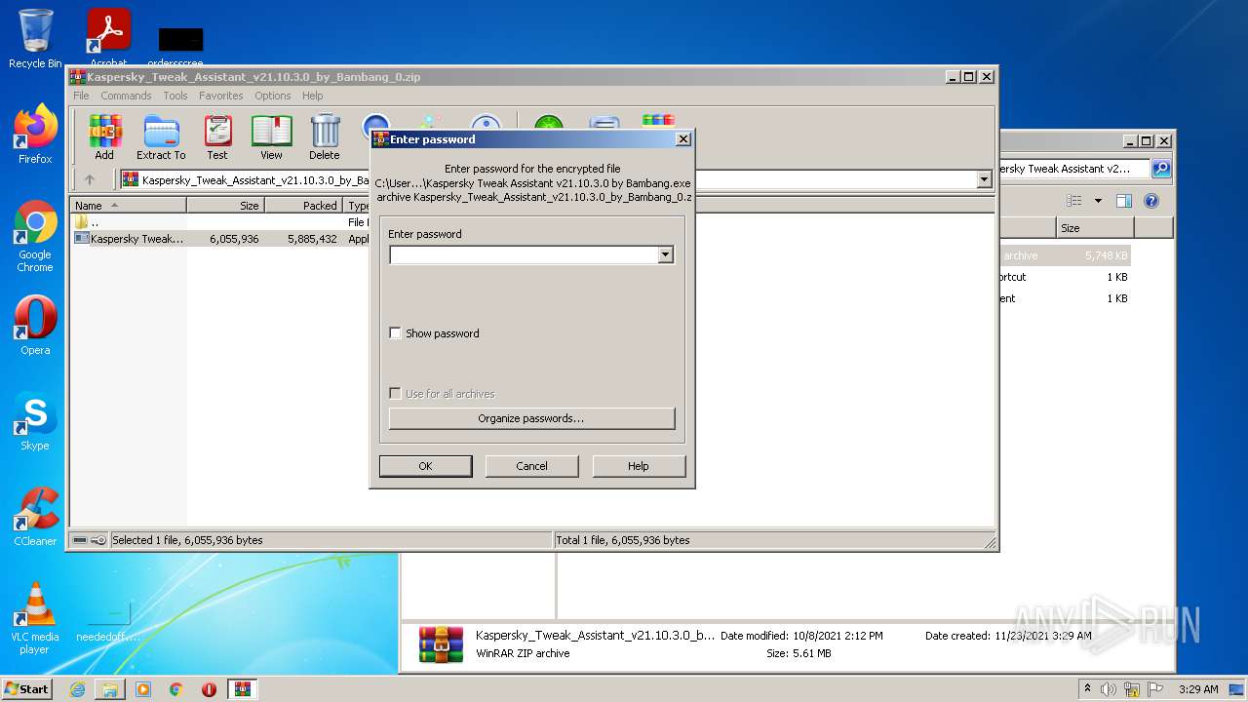Image resolution: width=1248 pixels, height=702 pixels.
Task: Sort by Packed column header
Action: (x=303, y=206)
